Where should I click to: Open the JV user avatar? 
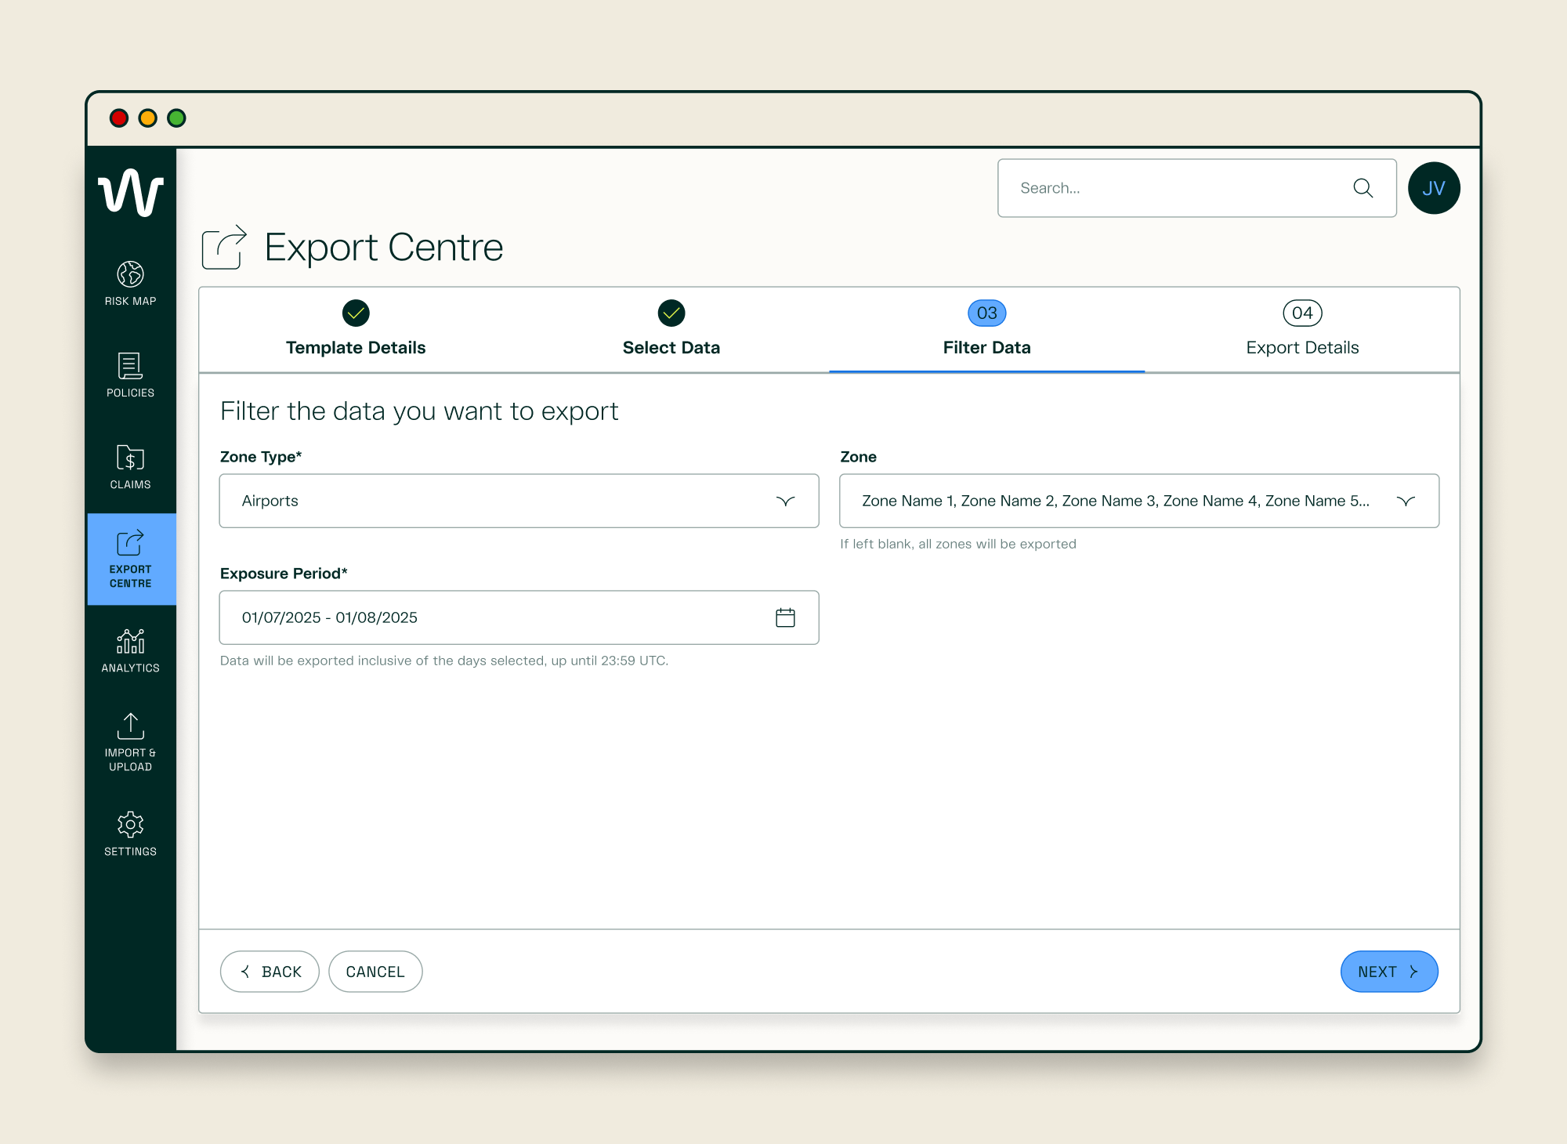1434,188
